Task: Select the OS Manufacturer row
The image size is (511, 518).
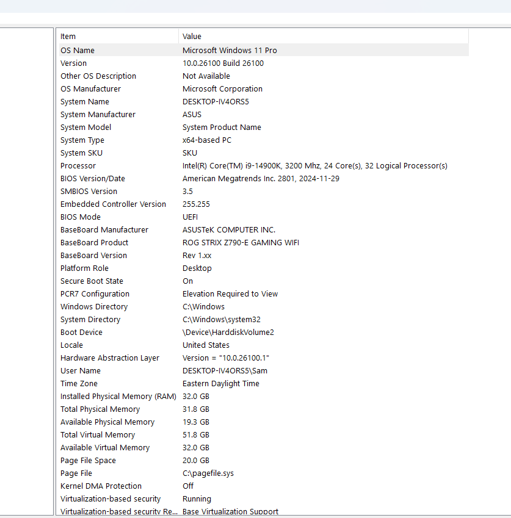Action: click(x=264, y=89)
